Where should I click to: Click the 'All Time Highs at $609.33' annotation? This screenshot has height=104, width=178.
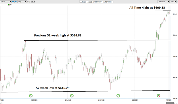click(147, 8)
